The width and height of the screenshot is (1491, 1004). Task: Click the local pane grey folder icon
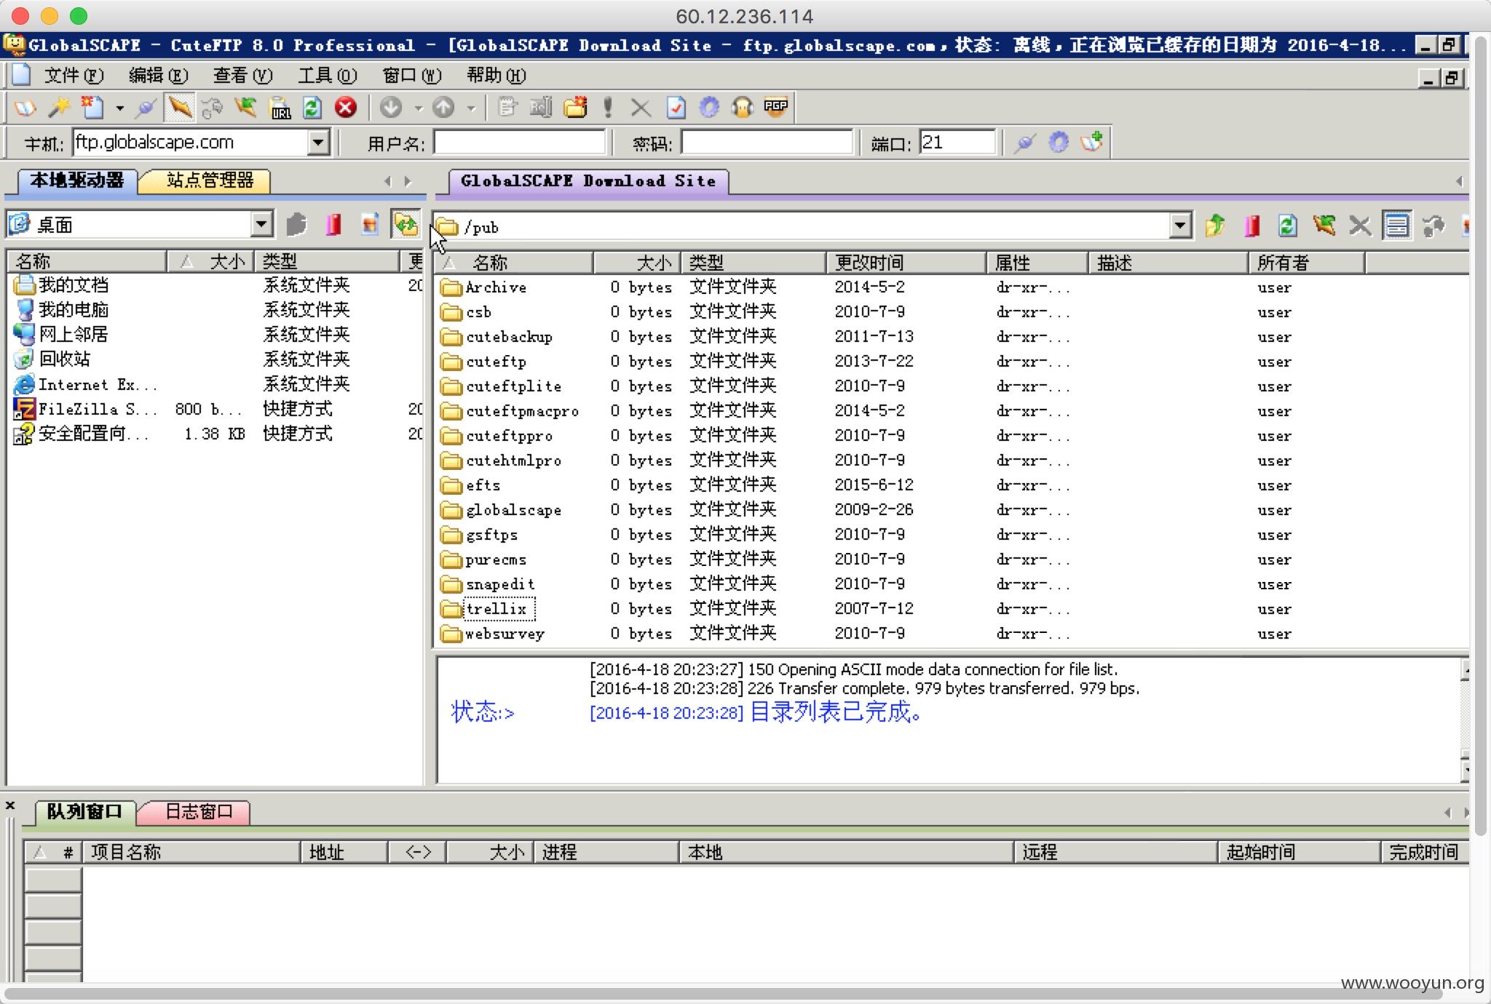click(x=296, y=225)
